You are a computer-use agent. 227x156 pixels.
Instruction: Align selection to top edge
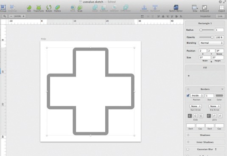pos(172,17)
